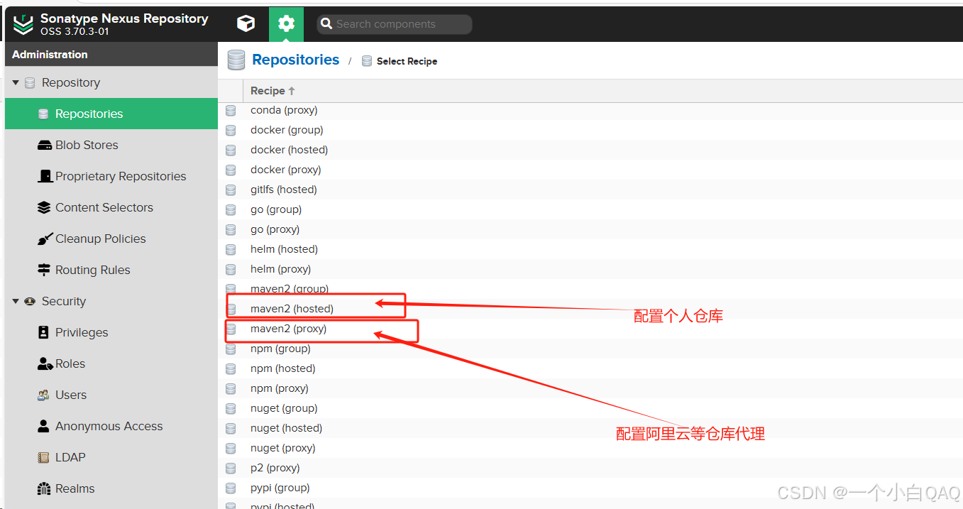Click the Anonymous Access person icon
Image resolution: width=963 pixels, height=509 pixels.
[x=43, y=426]
